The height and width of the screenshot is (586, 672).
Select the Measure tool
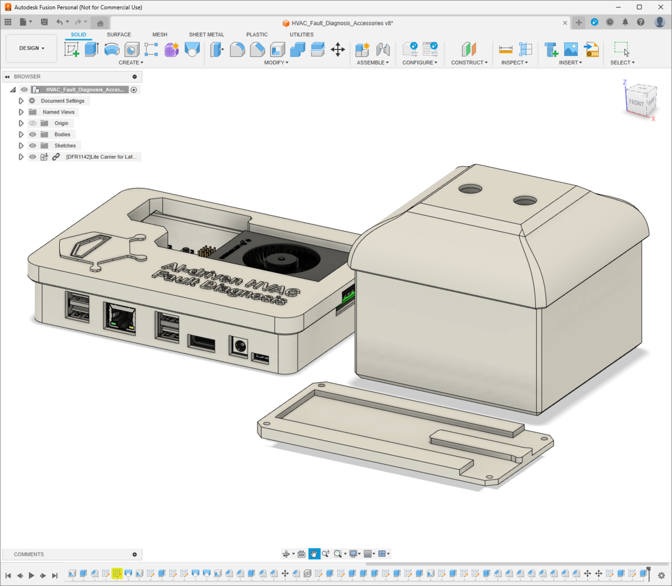(x=505, y=49)
